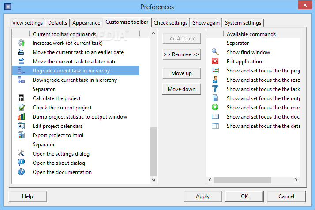Screen dimensions: 315x210
Task: Click the calendar icon for project calendars
Action: pyautogui.click(x=21, y=126)
